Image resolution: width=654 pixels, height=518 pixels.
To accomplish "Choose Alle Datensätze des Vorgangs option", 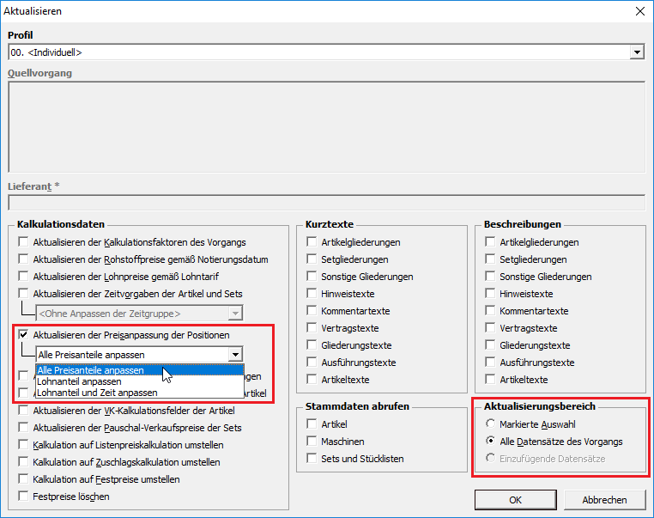I will click(491, 442).
